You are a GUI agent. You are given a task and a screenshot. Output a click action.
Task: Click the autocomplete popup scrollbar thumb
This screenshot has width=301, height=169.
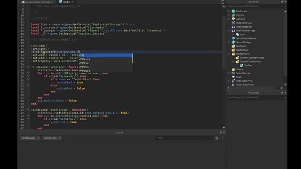tap(133, 58)
